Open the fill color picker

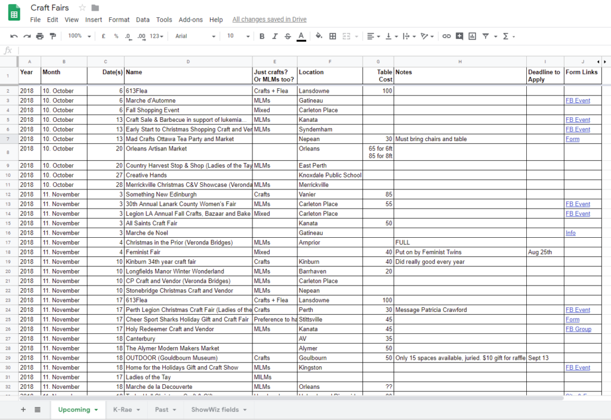tap(319, 36)
